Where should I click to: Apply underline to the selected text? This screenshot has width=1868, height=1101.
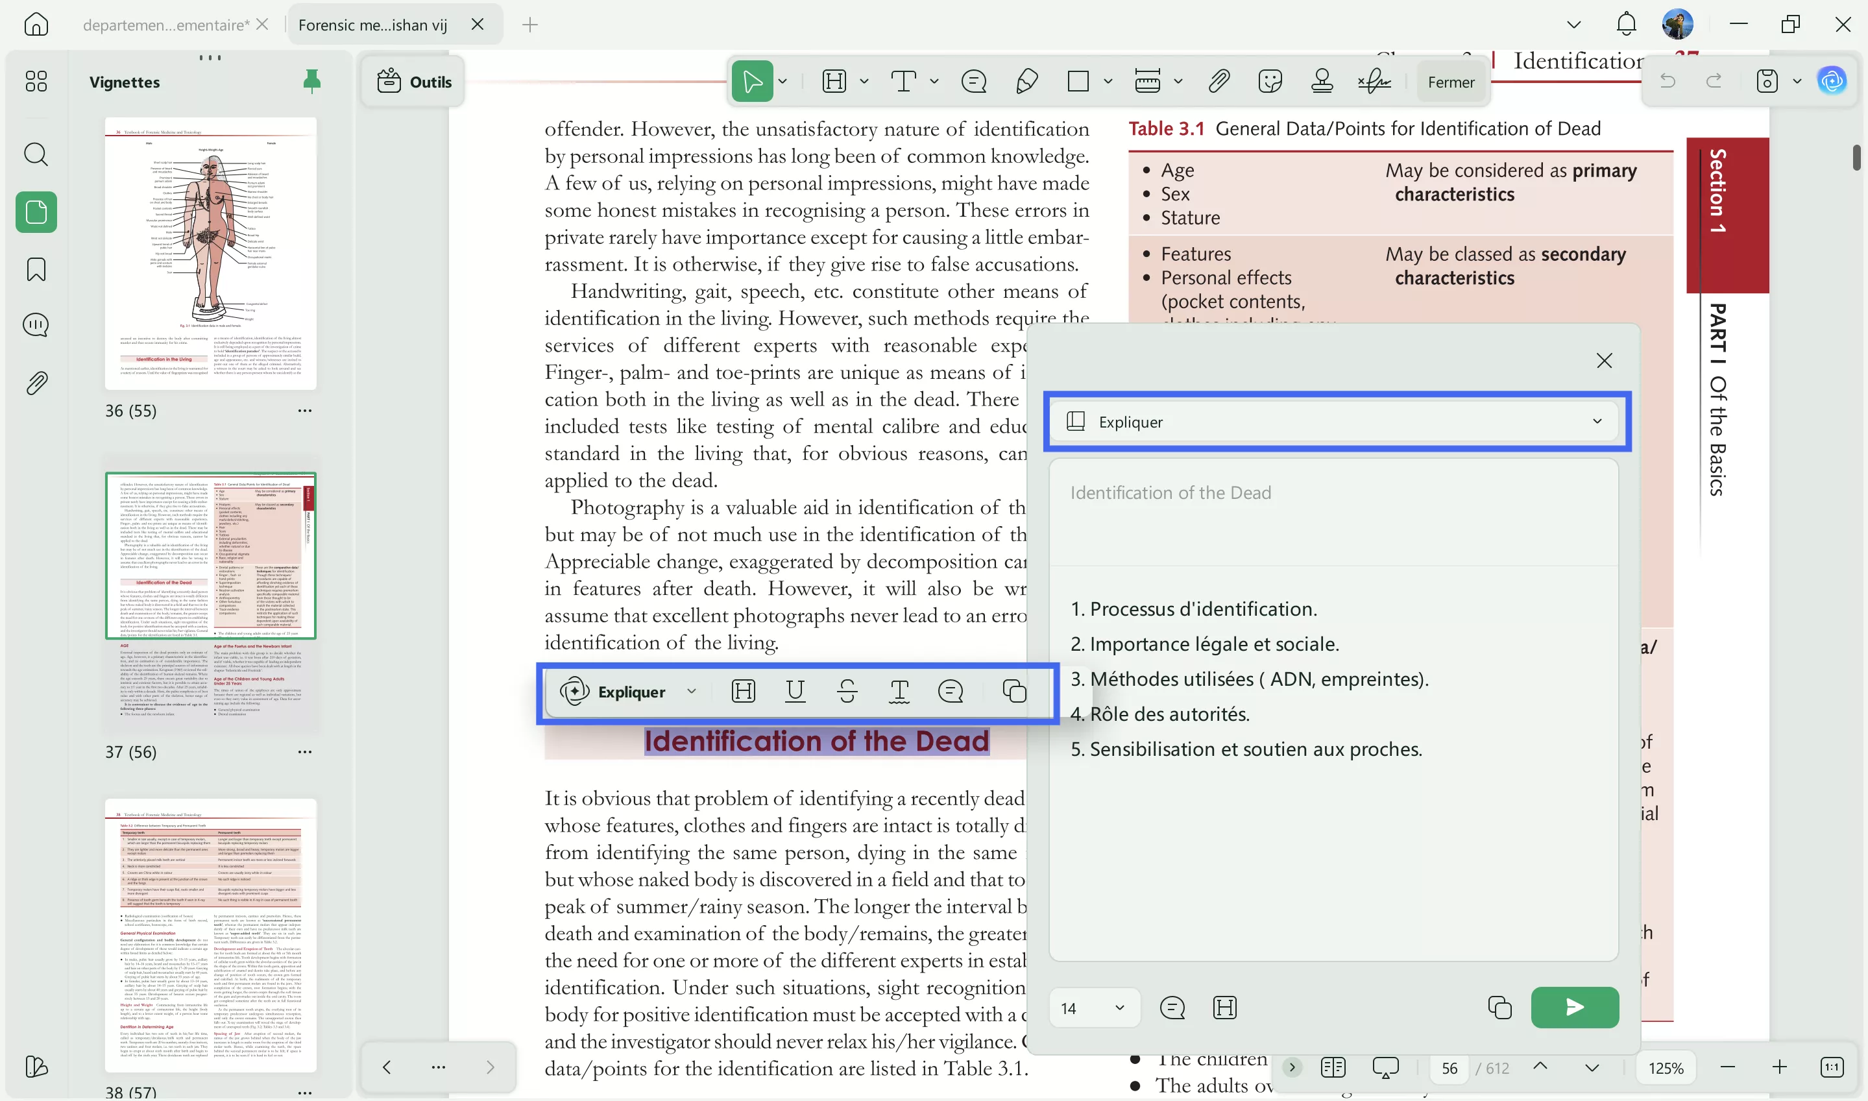pyautogui.click(x=795, y=692)
